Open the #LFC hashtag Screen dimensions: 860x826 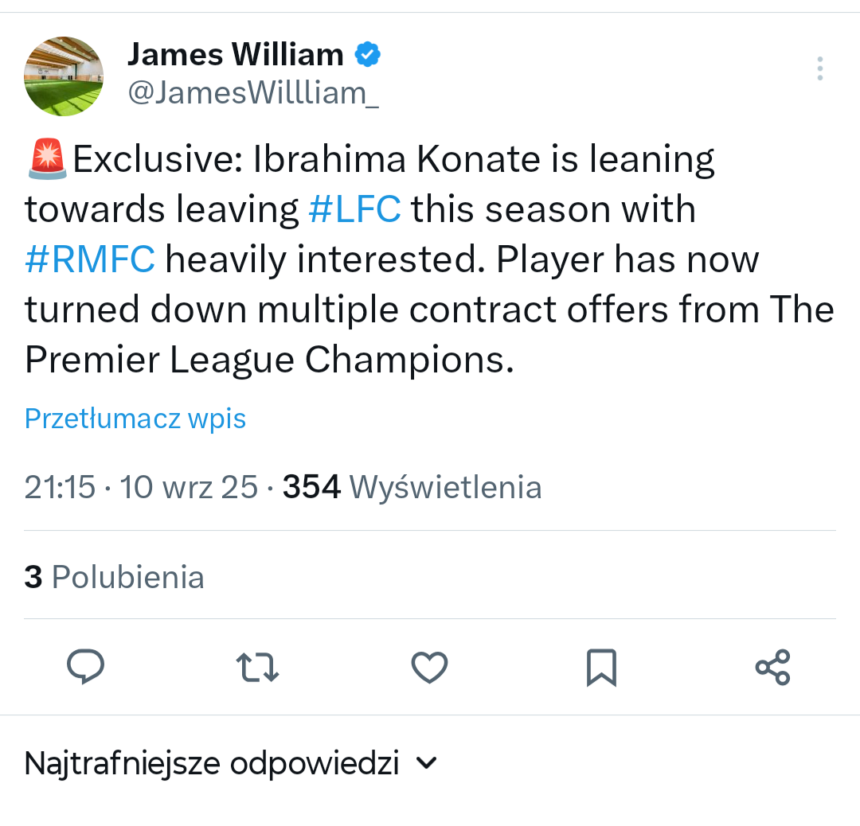354,210
